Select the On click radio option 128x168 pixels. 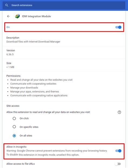[14, 119]
